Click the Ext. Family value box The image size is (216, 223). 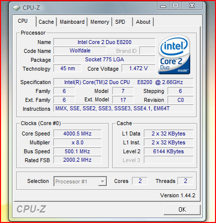point(64,100)
